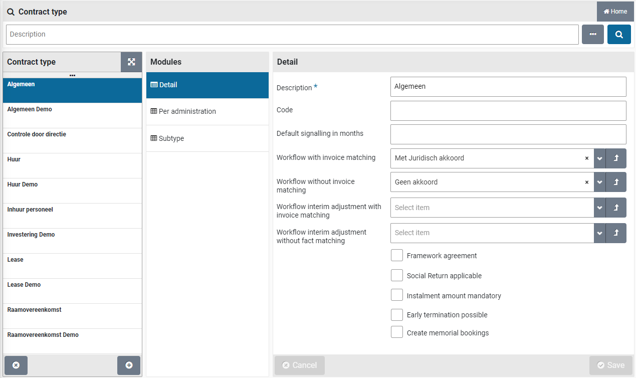The height and width of the screenshot is (378, 636).
Task: Clear the Geen akkoord selection
Action: tap(586, 182)
